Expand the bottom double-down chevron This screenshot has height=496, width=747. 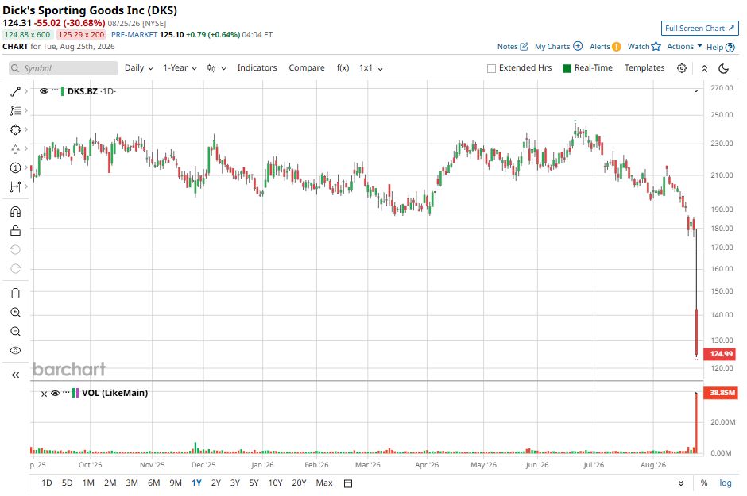681,483
